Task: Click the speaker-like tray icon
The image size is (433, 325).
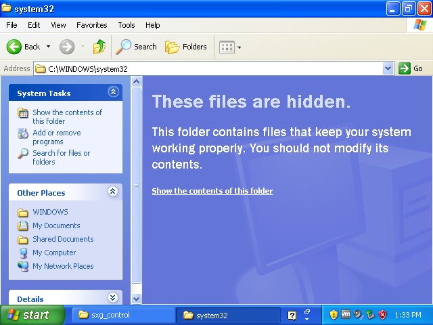Action: [358, 314]
